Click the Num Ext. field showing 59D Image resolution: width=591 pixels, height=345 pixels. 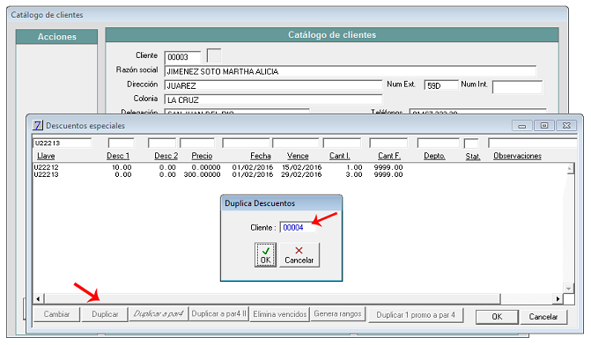click(x=441, y=85)
